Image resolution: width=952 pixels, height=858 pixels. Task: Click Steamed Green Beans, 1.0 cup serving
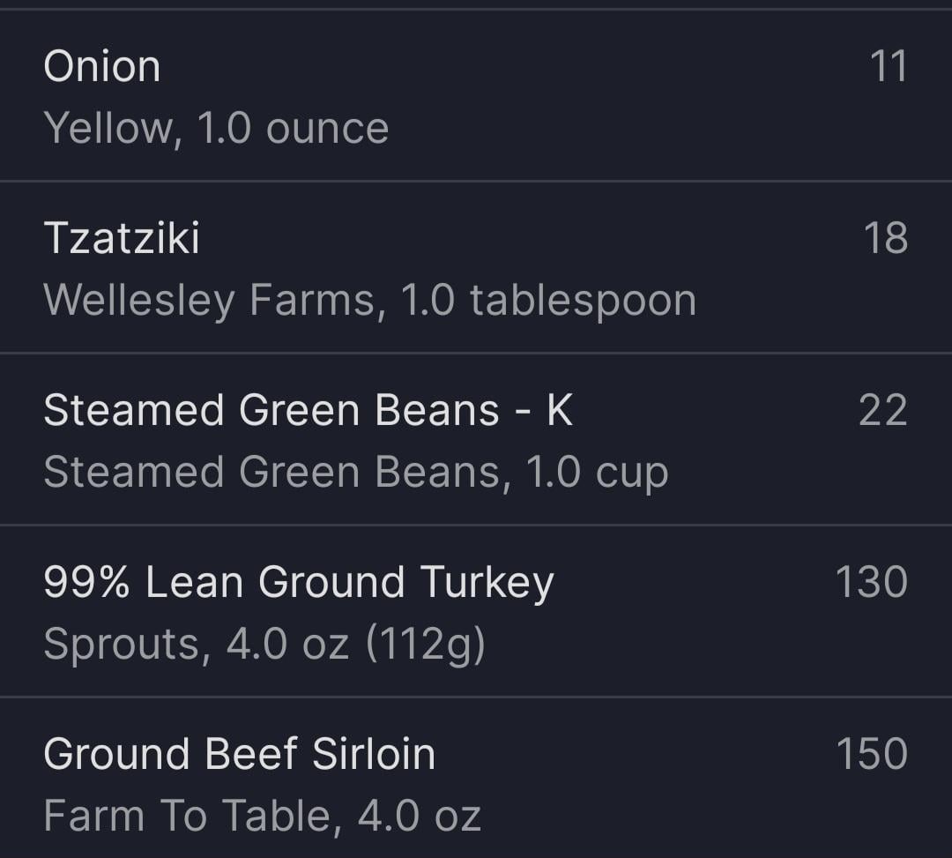355,473
